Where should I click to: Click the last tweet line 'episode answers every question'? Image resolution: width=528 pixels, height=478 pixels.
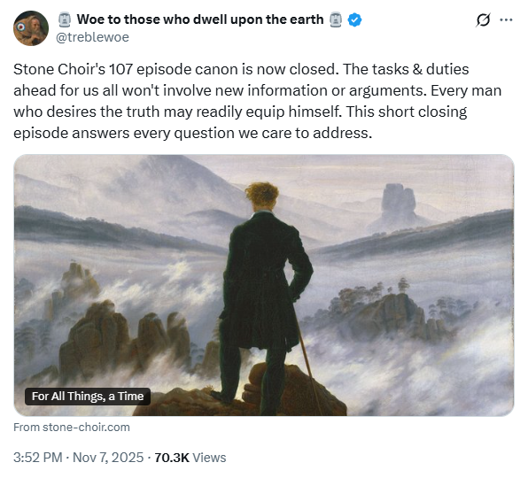click(x=192, y=133)
